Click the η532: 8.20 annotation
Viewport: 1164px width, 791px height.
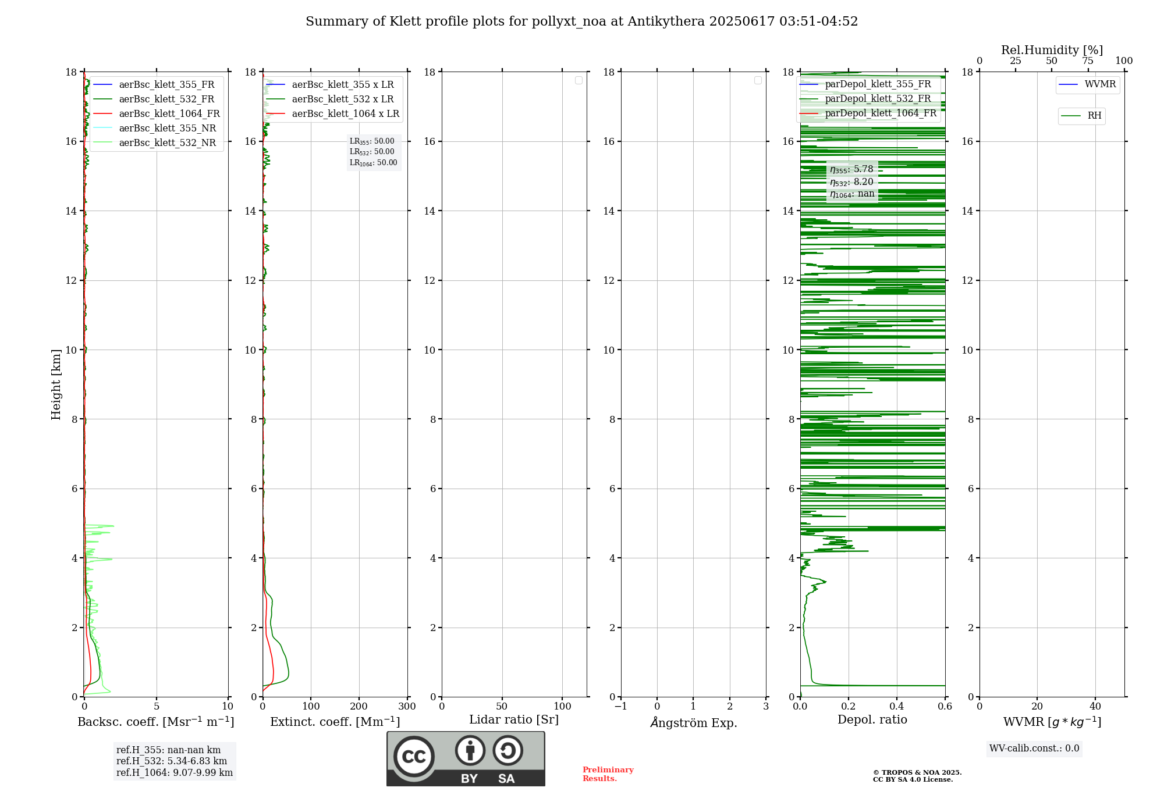(851, 181)
